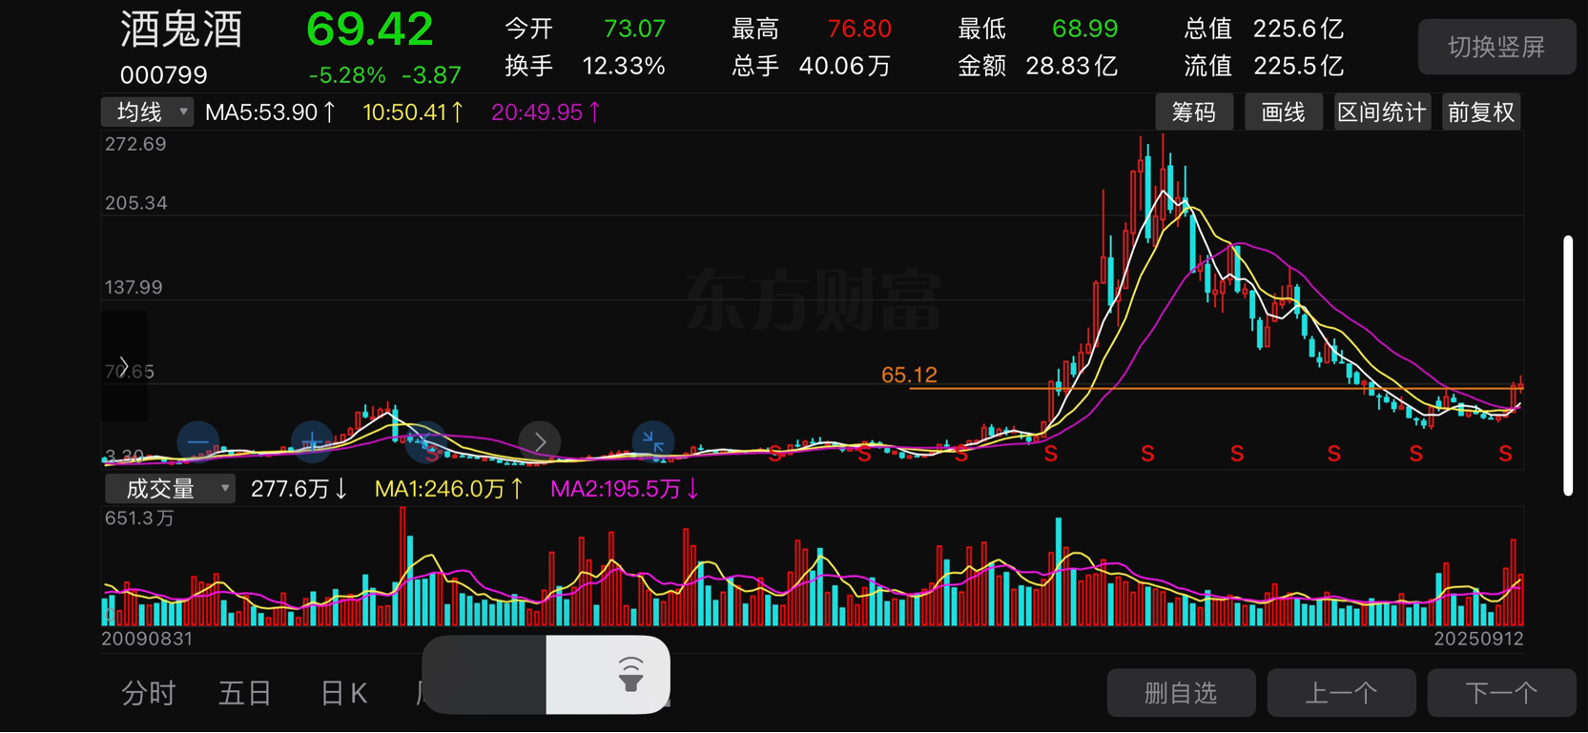
Task: Click the 换手 value 12.33%
Action: (624, 66)
